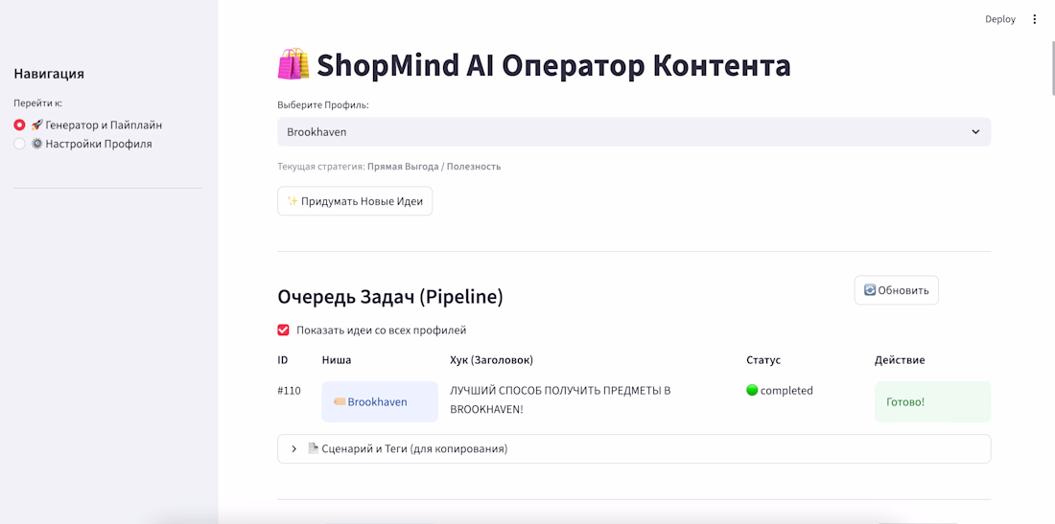Click the green completed status dot
The width and height of the screenshot is (1055, 524).
[752, 390]
